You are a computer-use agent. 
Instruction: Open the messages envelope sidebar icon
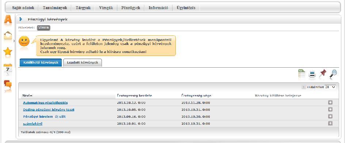[8, 35]
